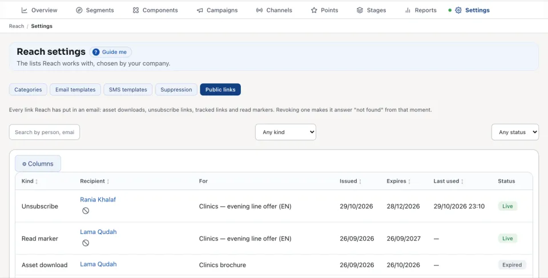548x278 pixels.
Task: Click the Overview chart icon
Action: pos(24,10)
